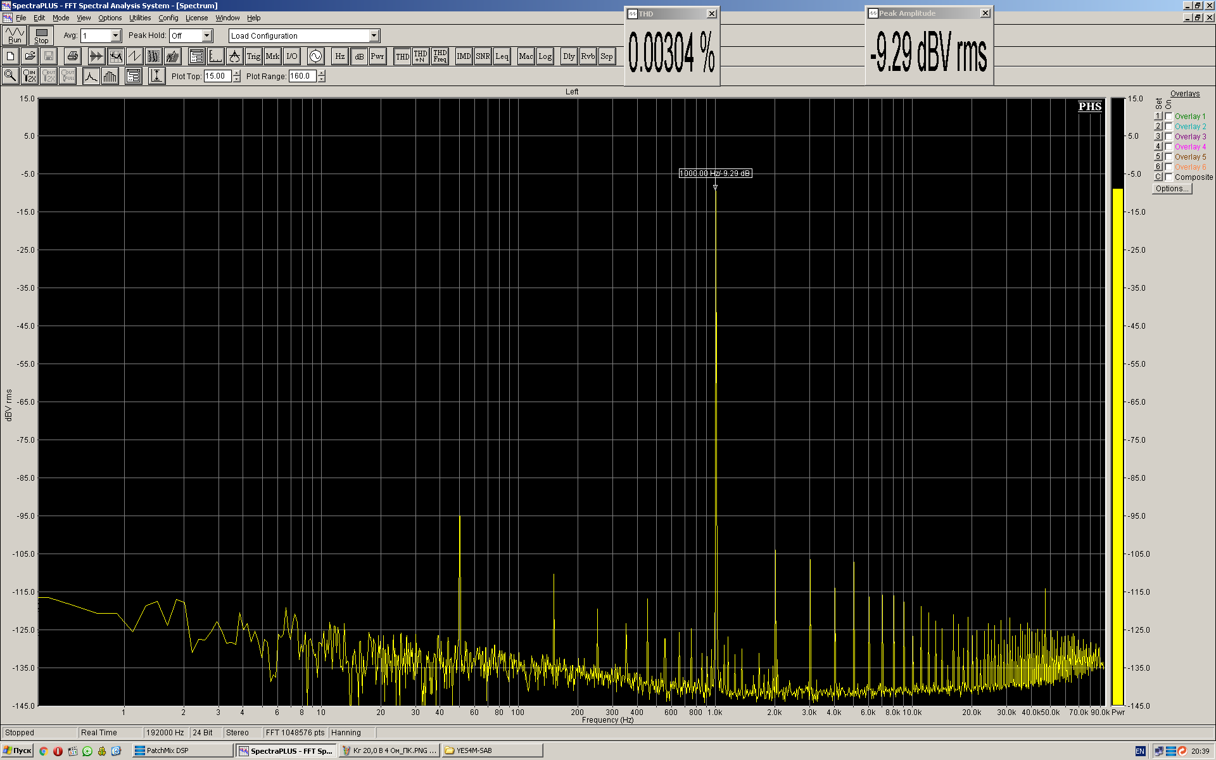Screen dimensions: 1216x760
Task: Increase Plot Top with up arrow
Action: click(x=237, y=73)
